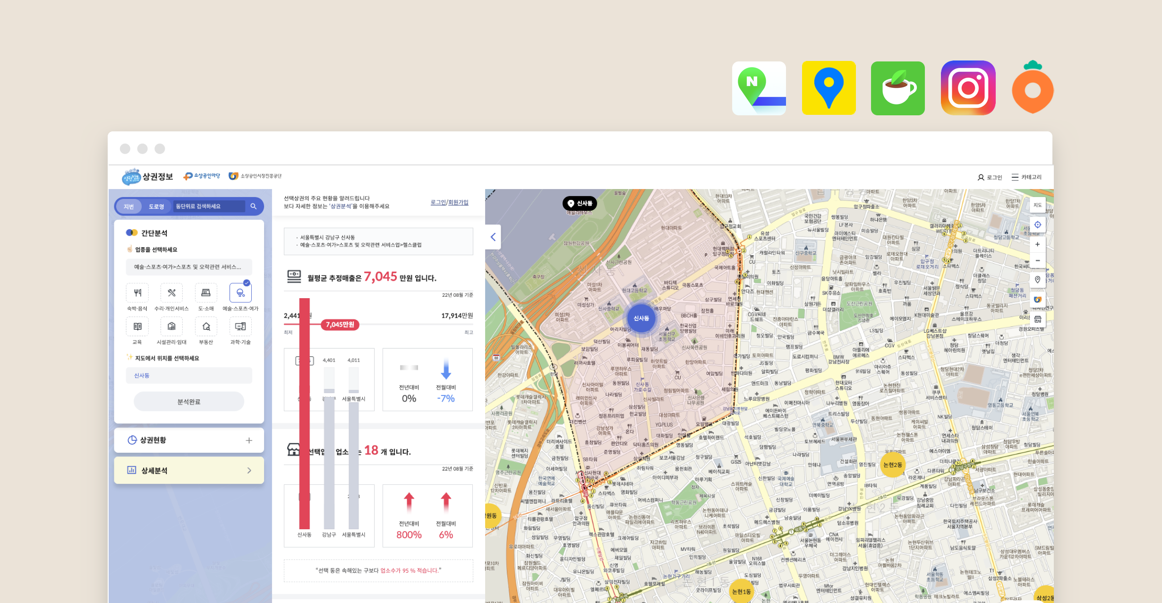
Task: Zoom in the map with plus
Action: coord(1037,244)
